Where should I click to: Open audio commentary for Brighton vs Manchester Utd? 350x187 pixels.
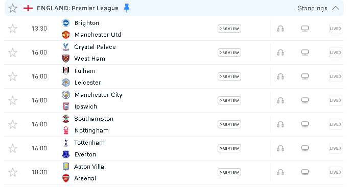281,29
